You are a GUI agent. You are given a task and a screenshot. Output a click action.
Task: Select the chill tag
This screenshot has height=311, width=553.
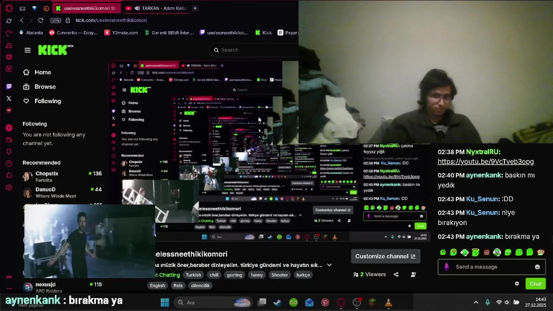click(214, 275)
